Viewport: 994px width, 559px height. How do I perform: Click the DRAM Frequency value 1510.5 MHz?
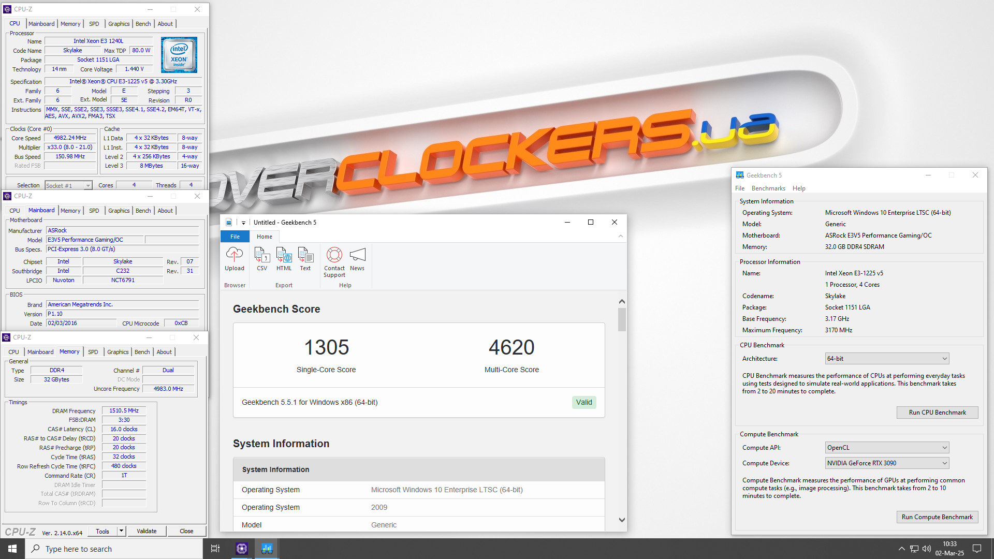coord(124,410)
